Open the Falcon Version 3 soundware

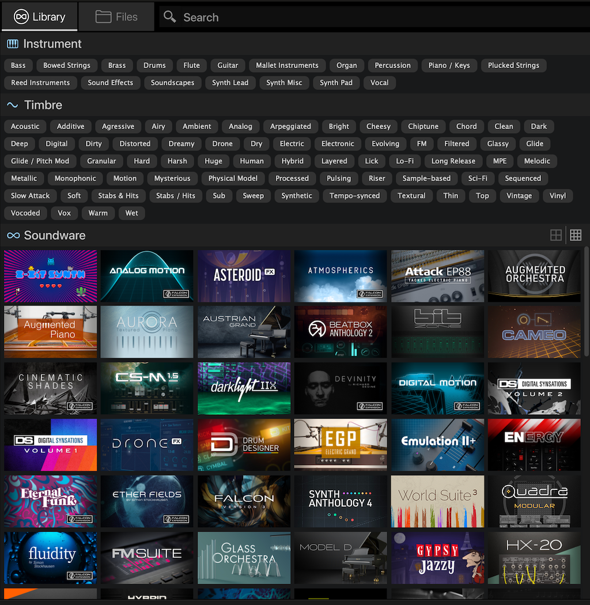pos(244,501)
